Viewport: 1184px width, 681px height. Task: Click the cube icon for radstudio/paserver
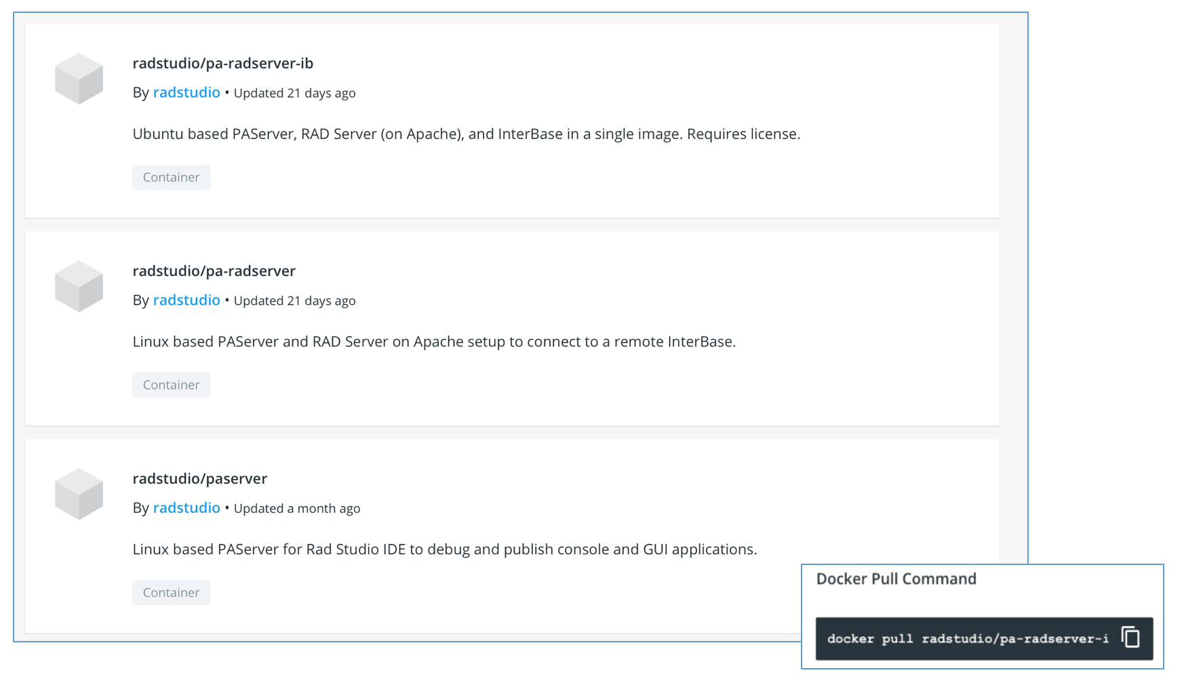point(79,494)
